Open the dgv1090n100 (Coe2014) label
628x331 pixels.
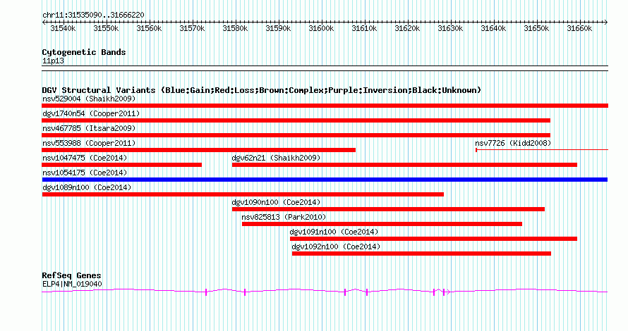277,202
